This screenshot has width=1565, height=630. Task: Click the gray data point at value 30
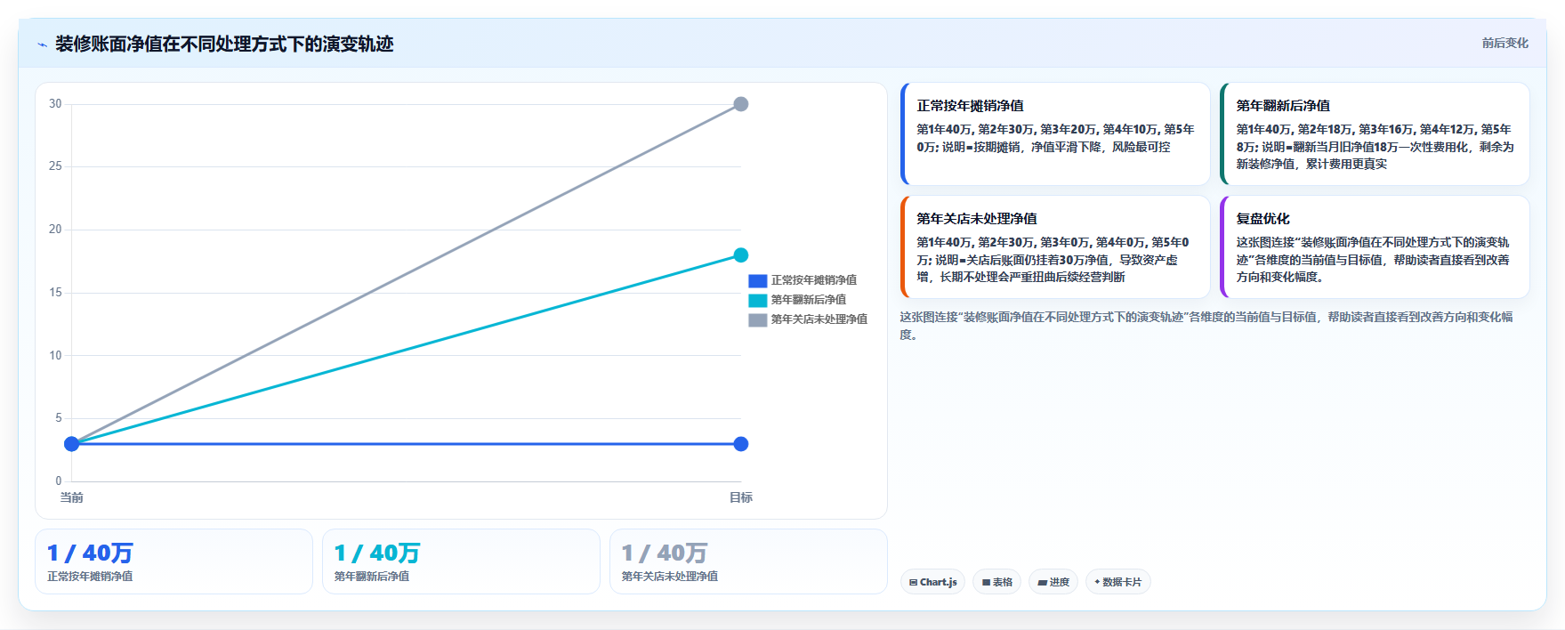coord(740,104)
